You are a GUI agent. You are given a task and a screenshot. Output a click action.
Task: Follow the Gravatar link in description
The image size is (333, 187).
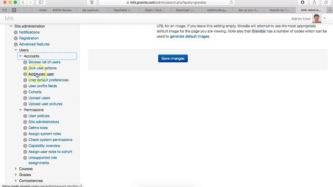[x=259, y=31]
